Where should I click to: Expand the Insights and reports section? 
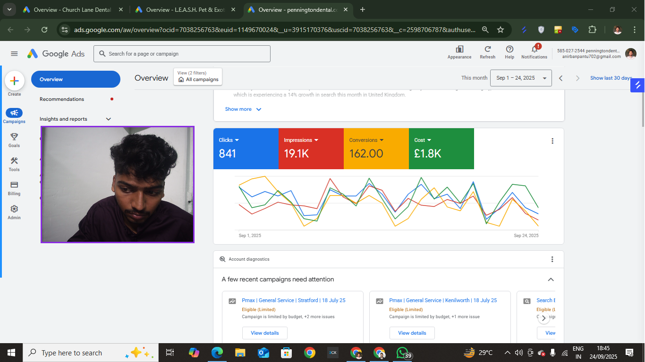[108, 119]
